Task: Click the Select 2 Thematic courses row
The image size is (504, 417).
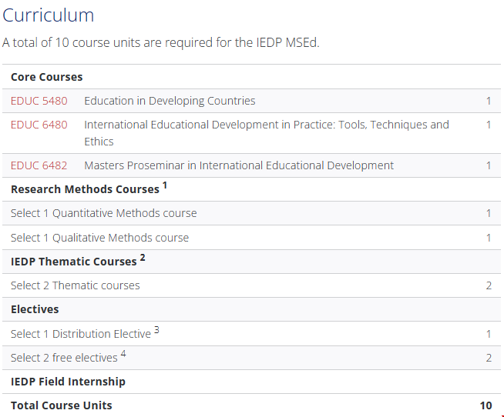Action: [76, 285]
